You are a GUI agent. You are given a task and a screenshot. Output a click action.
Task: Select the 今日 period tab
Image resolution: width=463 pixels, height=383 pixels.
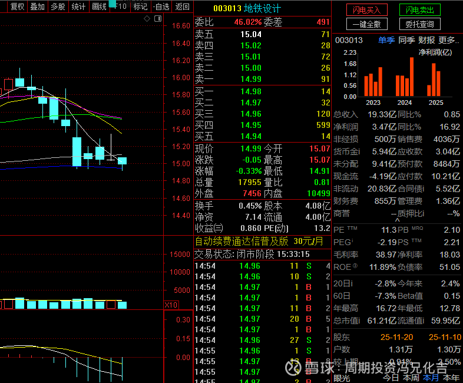[391, 378]
